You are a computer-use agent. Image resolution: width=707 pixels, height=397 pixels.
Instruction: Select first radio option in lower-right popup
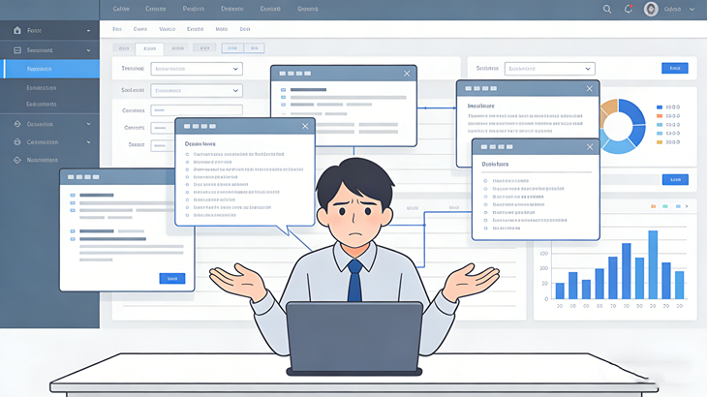[485, 181]
